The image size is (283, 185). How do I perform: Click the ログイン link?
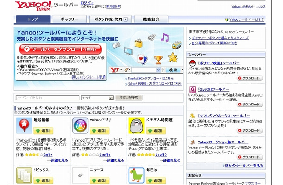tap(87, 3)
